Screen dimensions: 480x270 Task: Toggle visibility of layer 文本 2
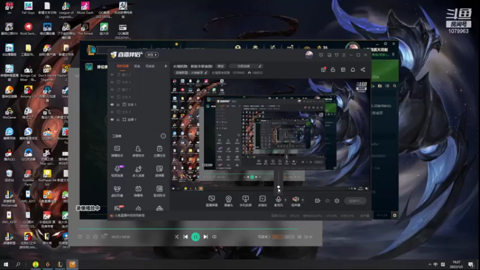112,112
